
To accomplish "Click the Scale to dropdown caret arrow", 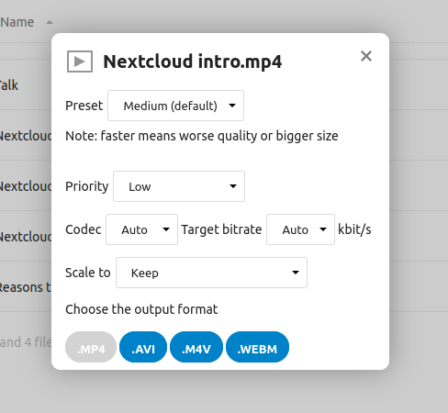I will (296, 273).
